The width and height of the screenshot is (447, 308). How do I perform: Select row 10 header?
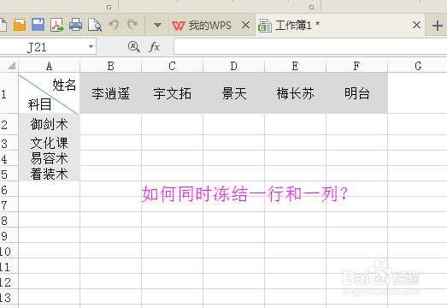9,251
